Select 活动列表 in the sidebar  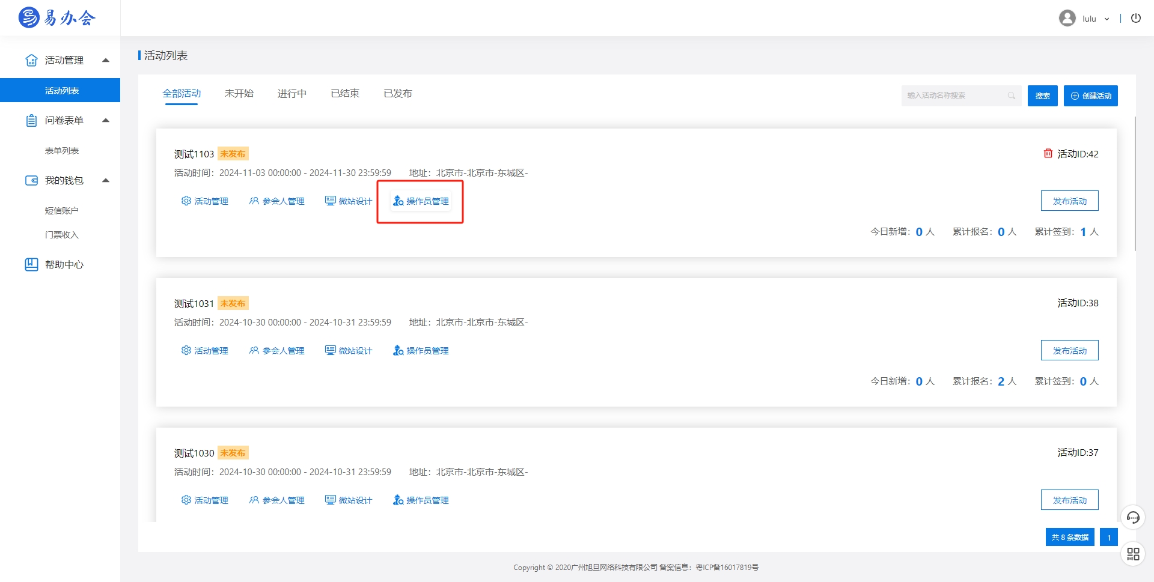click(x=60, y=90)
